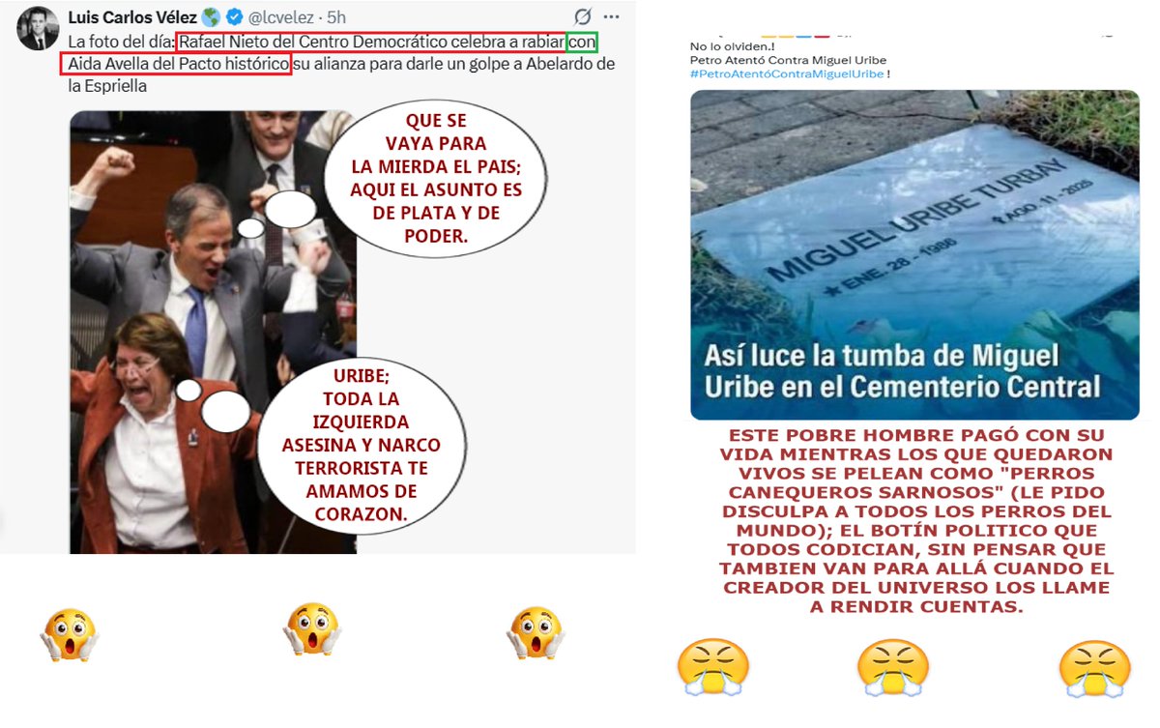This screenshot has width=1160, height=728.
Task: Open the celebrating politicians photo
Action: point(214,332)
